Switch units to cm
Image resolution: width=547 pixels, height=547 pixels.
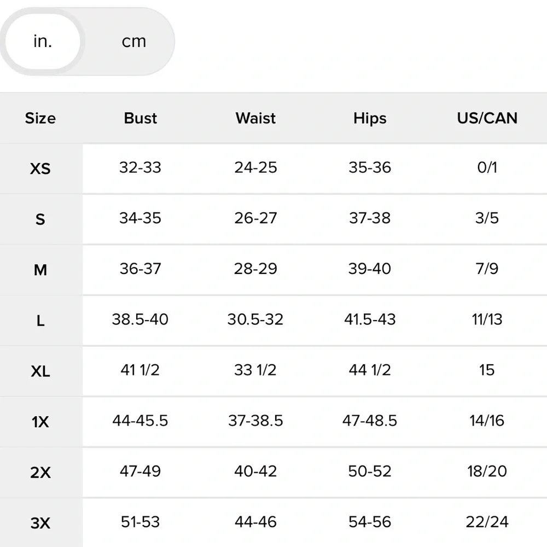point(133,42)
